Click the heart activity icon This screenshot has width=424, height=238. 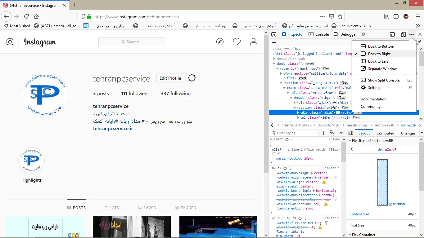[x=237, y=42]
